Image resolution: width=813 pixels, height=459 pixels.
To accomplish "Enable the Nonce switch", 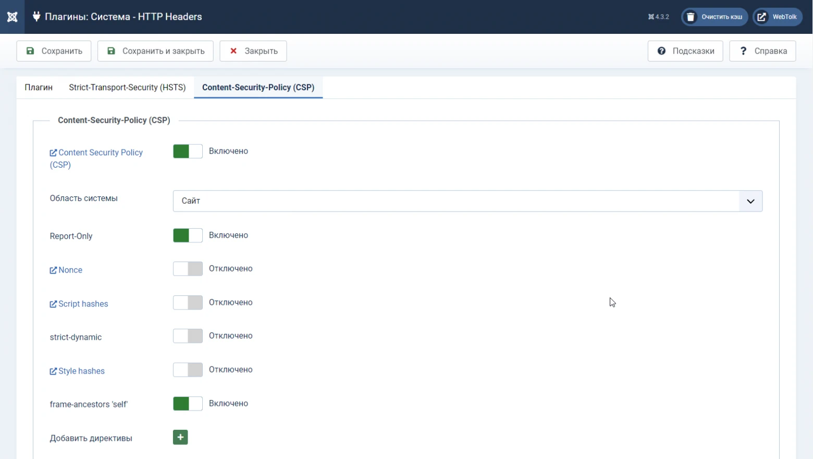I will click(188, 269).
